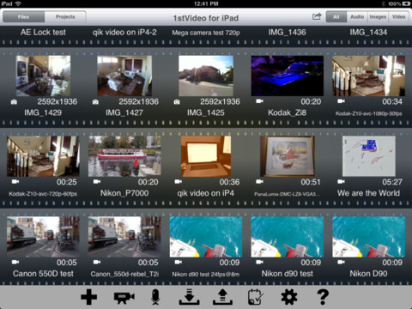Tap the download import icon
The image size is (412, 309).
189,297
